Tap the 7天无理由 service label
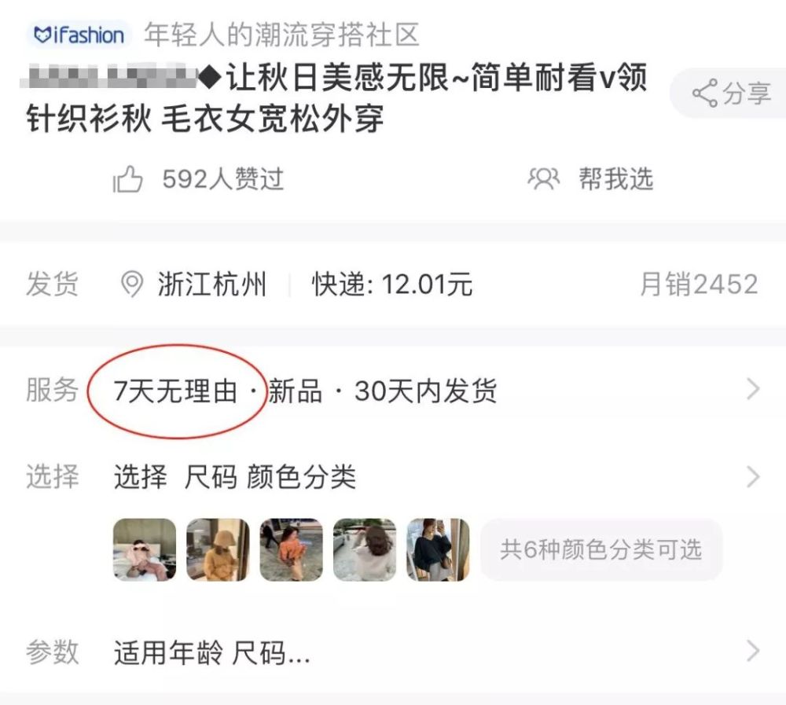Viewport: 786px width, 705px height. point(175,391)
